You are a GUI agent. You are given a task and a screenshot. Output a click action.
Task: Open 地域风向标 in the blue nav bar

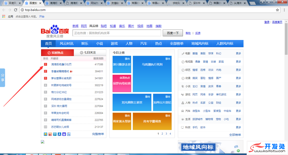coord(200,44)
